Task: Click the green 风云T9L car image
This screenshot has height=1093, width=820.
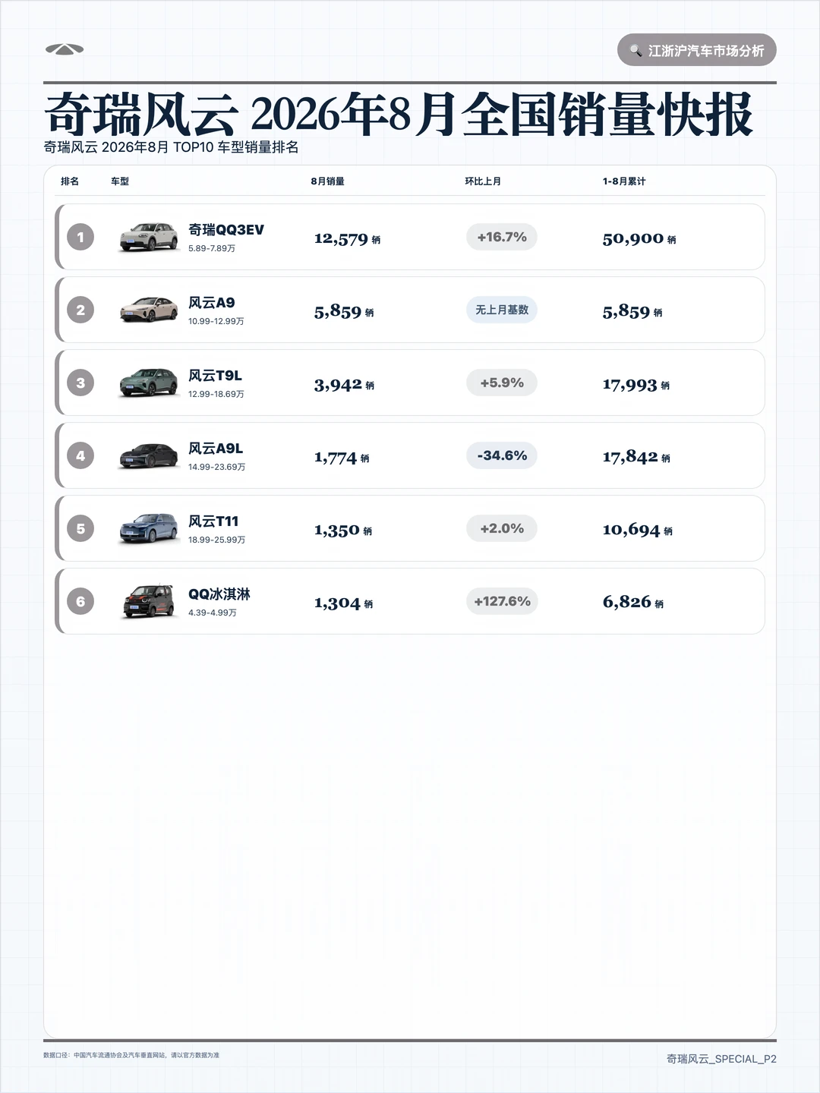Action: point(149,383)
